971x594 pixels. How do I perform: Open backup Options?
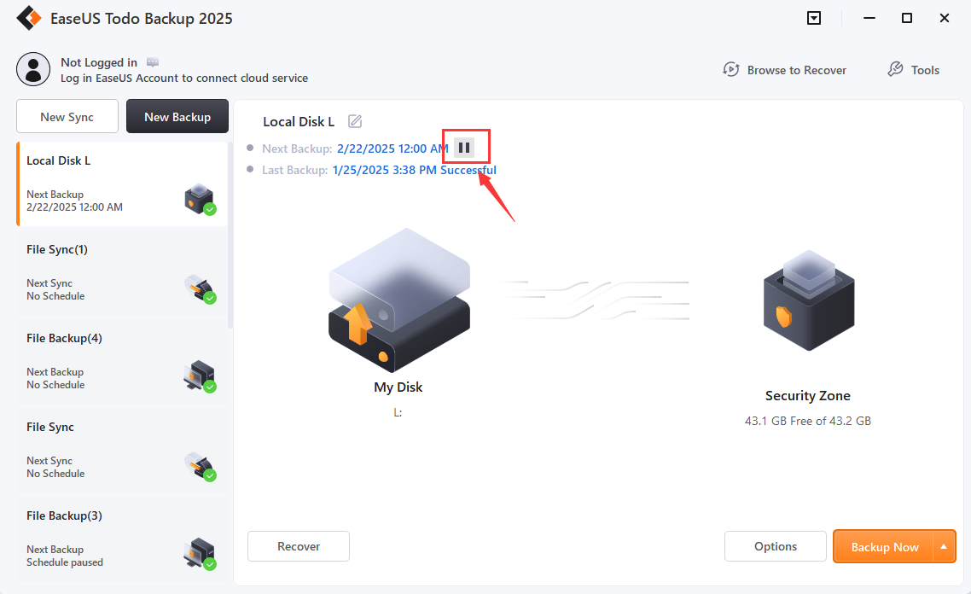pyautogui.click(x=776, y=546)
